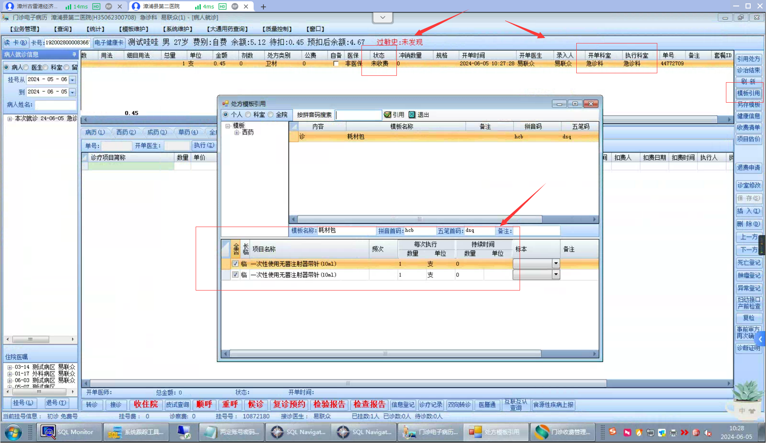The width and height of the screenshot is (766, 443).
Task: Open the 【业务管理】 menu
Action: pyautogui.click(x=25, y=29)
